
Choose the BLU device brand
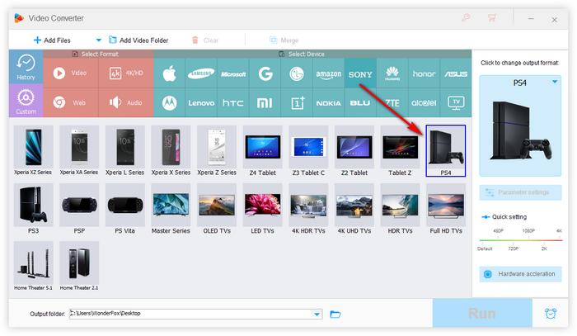coord(360,103)
